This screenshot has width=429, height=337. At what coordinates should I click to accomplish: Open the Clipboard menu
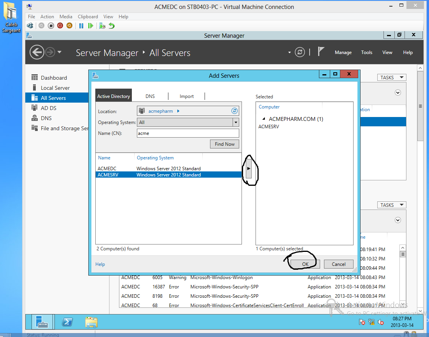pyautogui.click(x=88, y=17)
